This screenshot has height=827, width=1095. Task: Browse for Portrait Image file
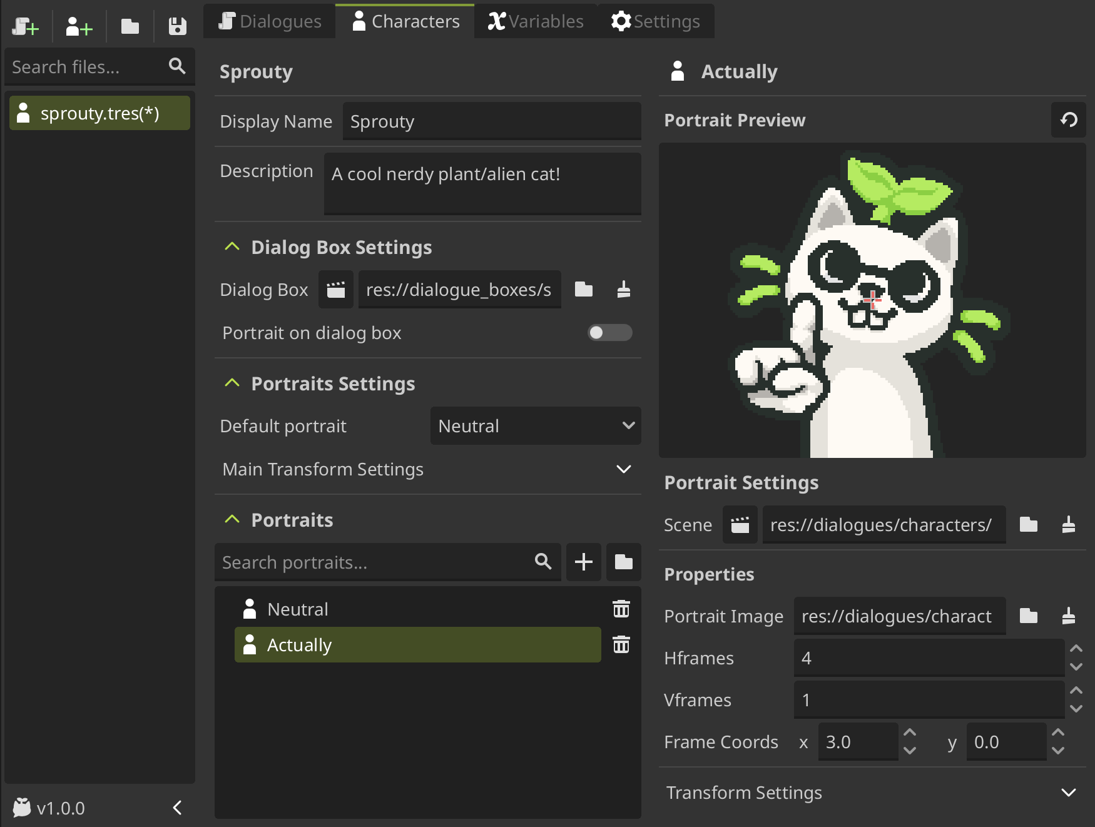(x=1028, y=616)
